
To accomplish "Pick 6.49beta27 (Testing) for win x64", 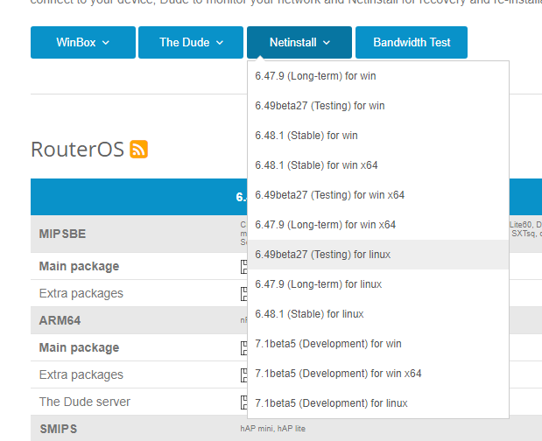I will pos(378,195).
